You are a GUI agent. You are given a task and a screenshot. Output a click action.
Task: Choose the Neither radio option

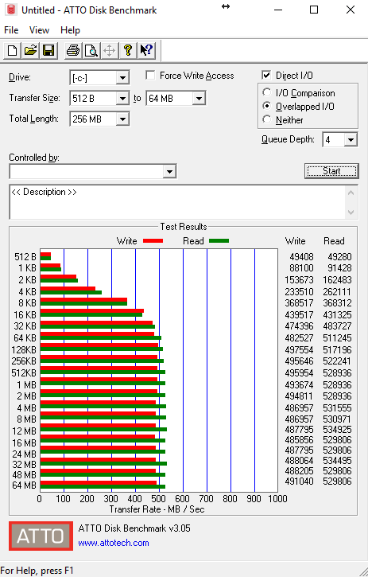(x=267, y=119)
